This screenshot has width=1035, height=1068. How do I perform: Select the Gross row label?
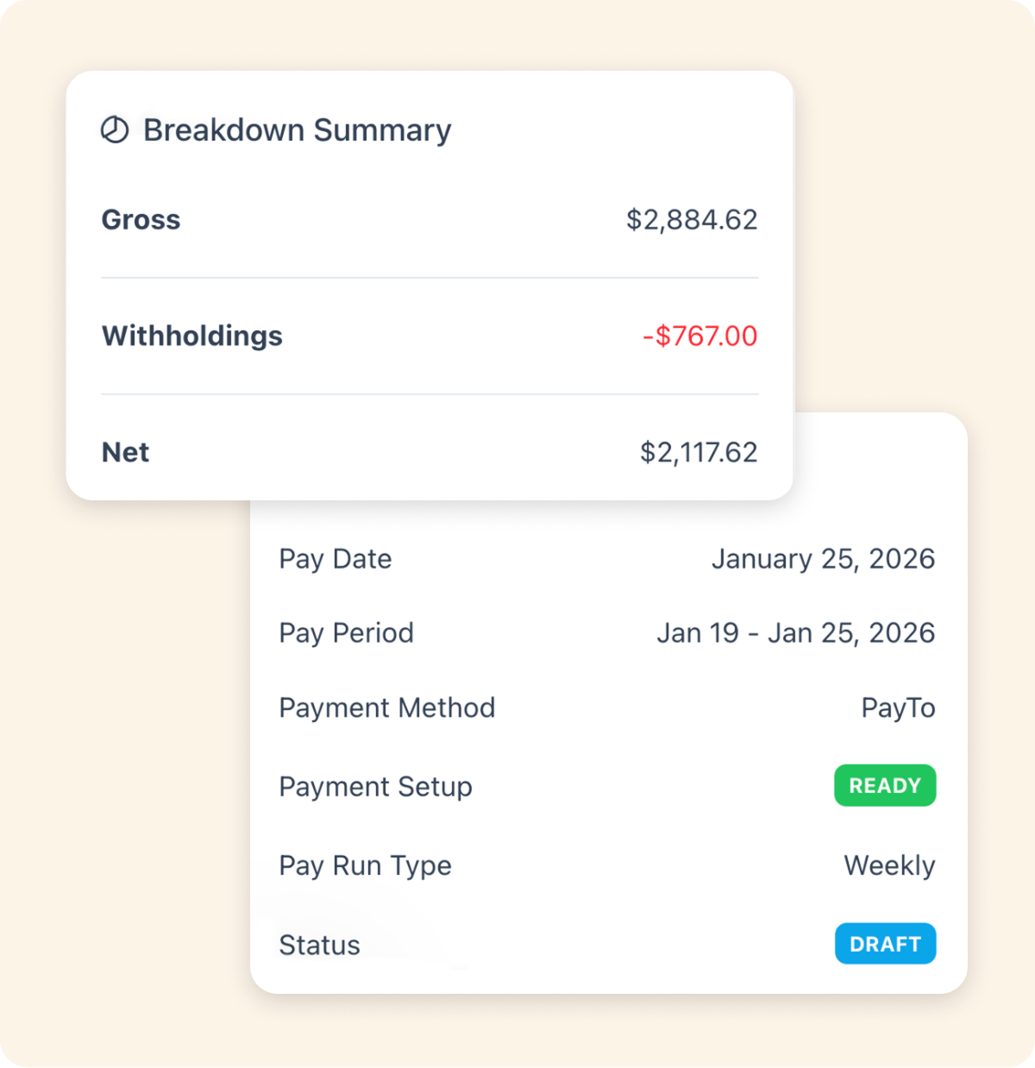coord(141,220)
